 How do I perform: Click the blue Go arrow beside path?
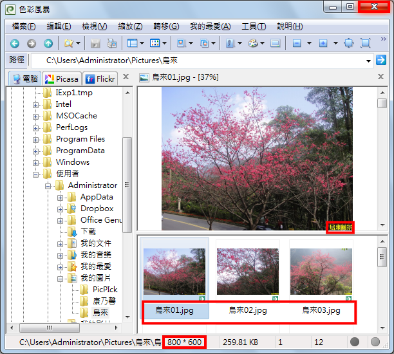381,60
